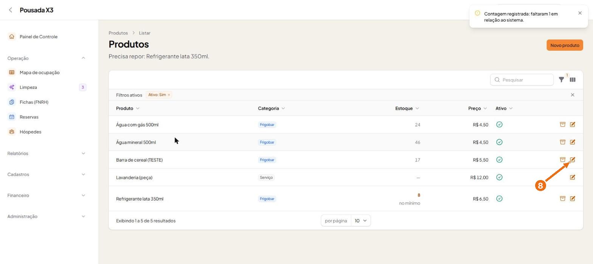Sort the table by Preço column

(478, 109)
